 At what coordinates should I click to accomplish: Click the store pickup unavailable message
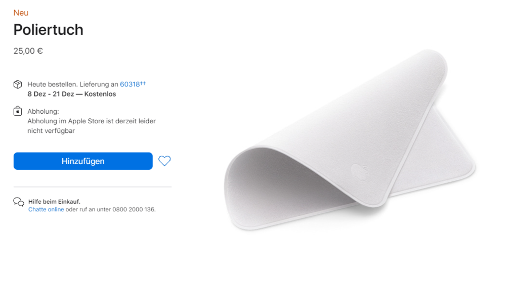(92, 126)
